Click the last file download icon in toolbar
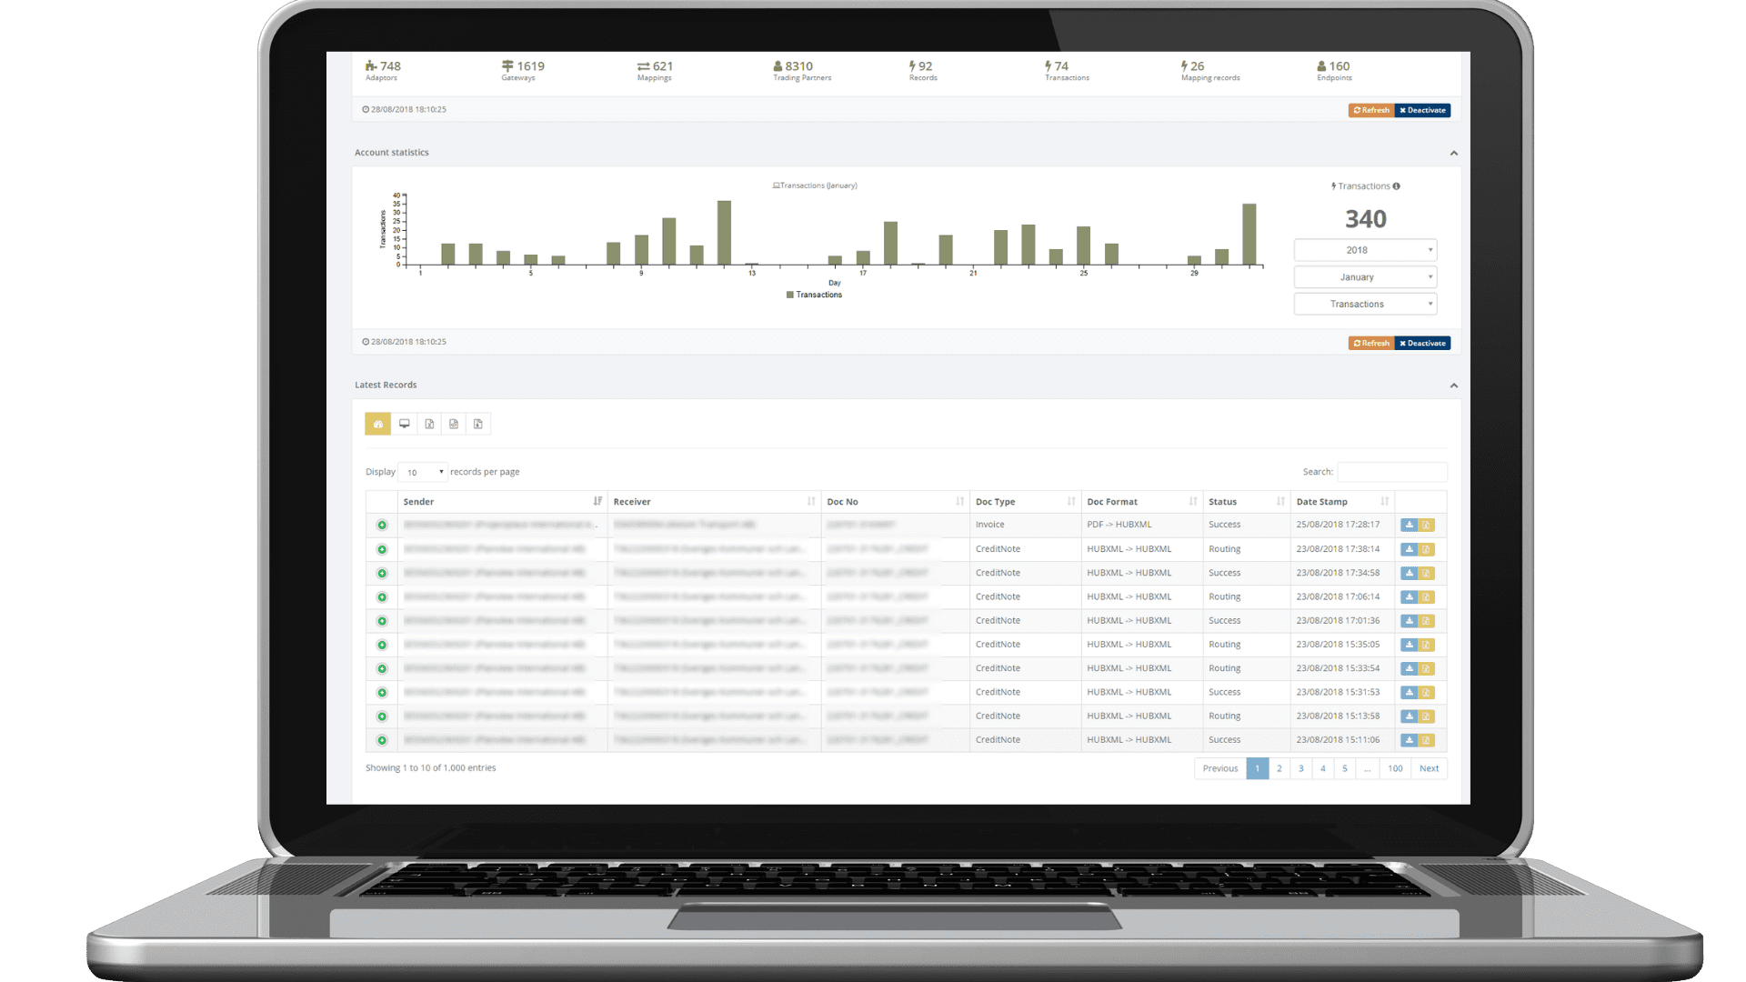 478,424
